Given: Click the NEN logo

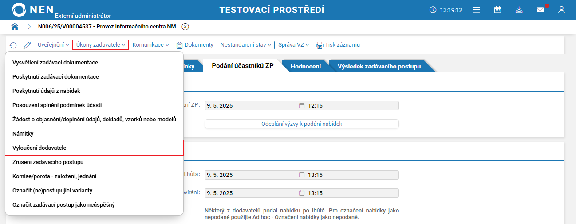Looking at the screenshot, I should (32, 9).
